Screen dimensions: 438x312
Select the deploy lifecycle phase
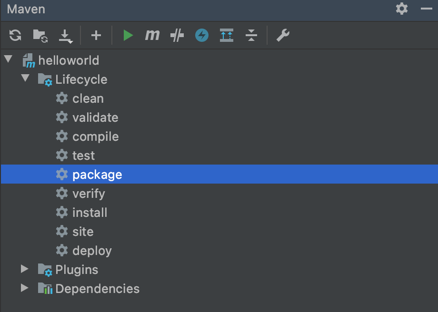pos(92,251)
